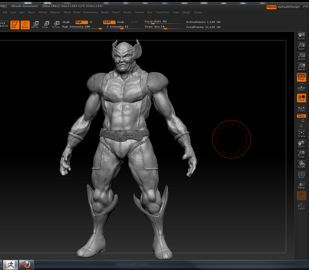This screenshot has height=270, width=309.
Task: Toggle Local transformations
Action: tap(301, 98)
